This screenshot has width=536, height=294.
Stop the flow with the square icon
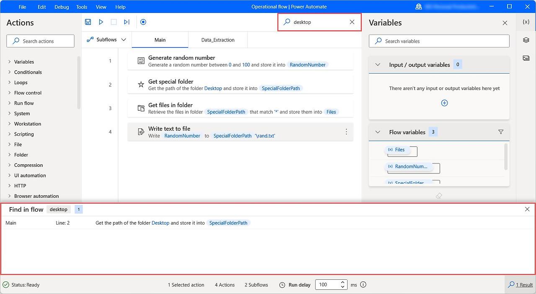point(113,22)
